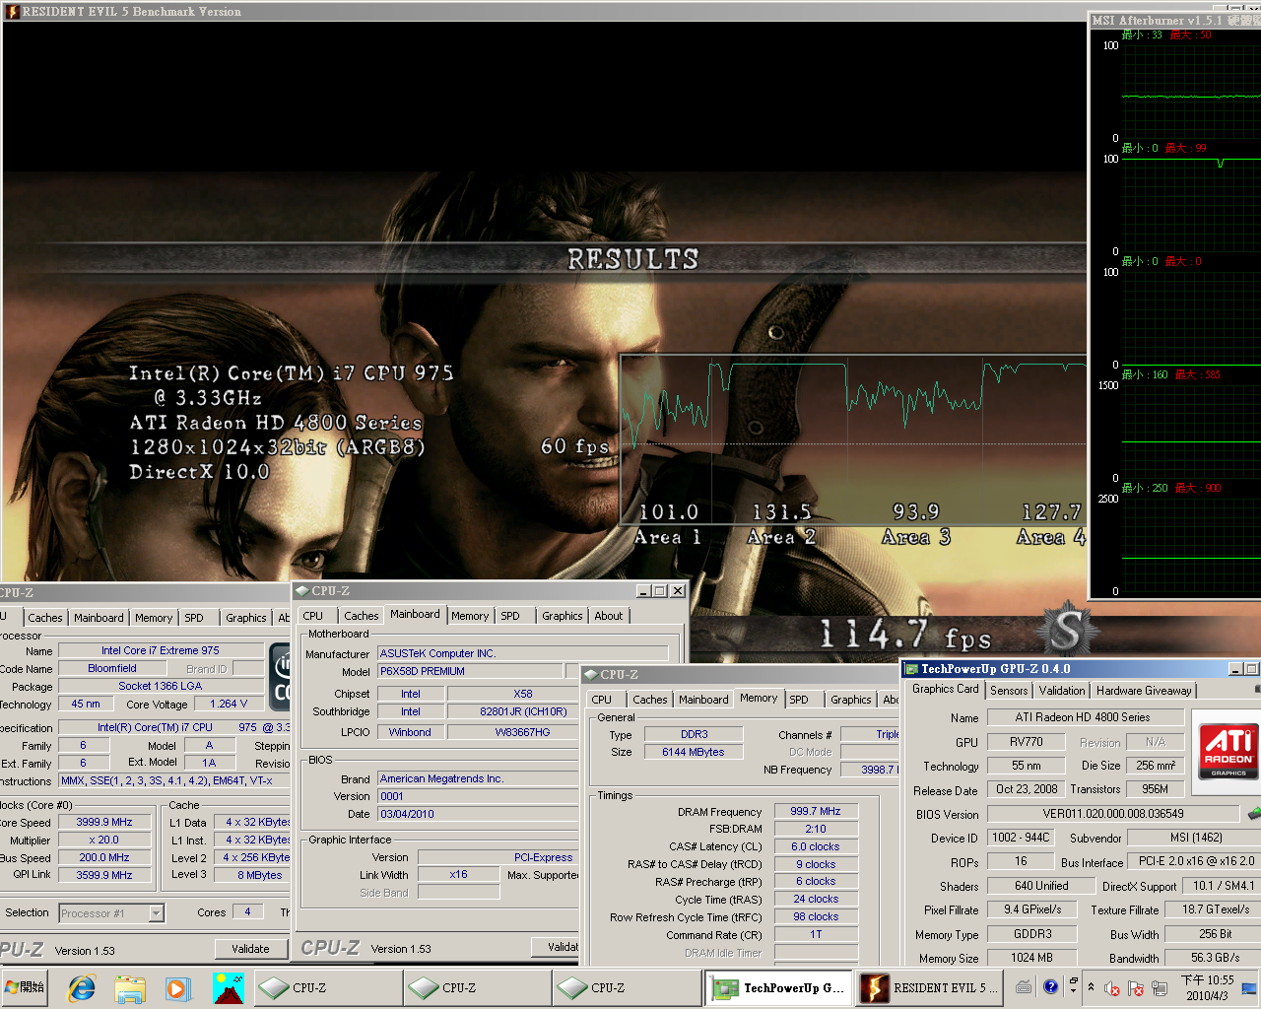Viewport: 1261px width, 1009px height.
Task: Click the S rank badge in results
Action: pos(1068,629)
